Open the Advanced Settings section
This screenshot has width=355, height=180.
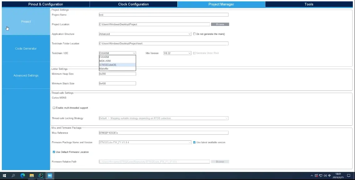(x=26, y=75)
